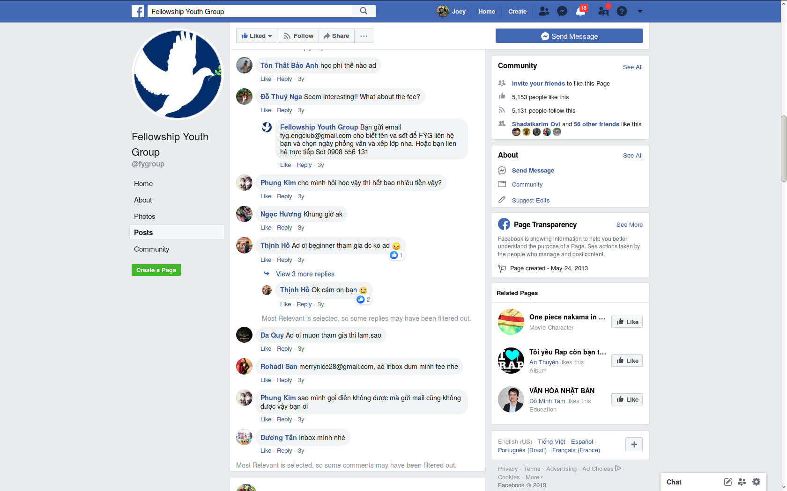This screenshot has width=787, height=491.
Task: Toggle the Follow button for this page
Action: click(298, 36)
